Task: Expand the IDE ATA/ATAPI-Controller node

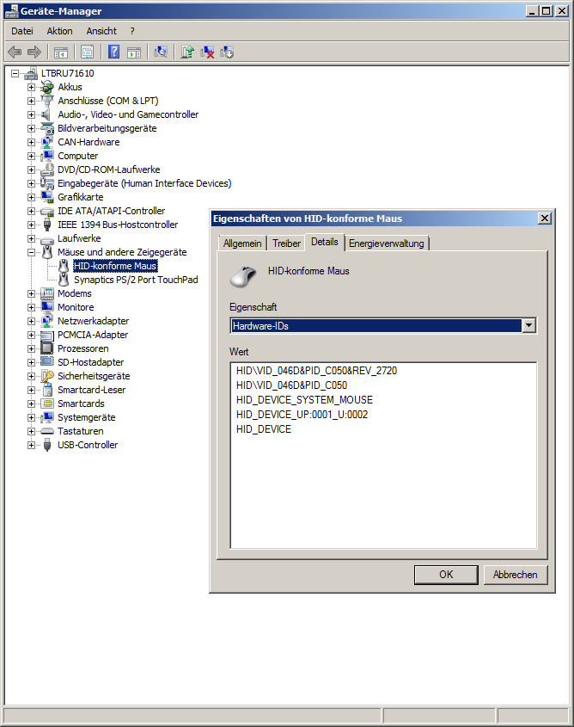Action: click(31, 211)
